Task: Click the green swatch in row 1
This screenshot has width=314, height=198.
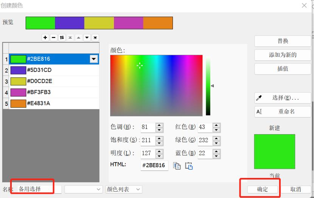Action: [x=18, y=59]
